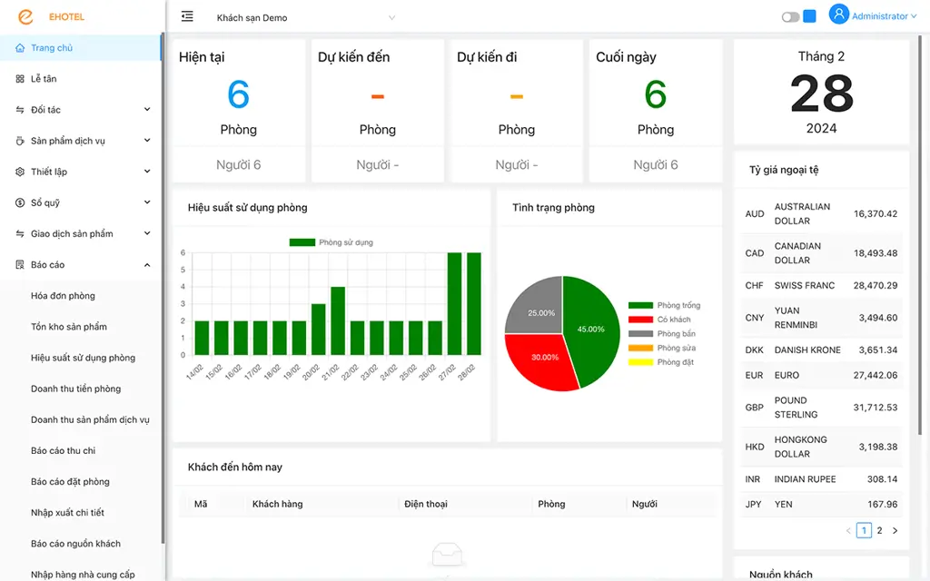Toggle Phòng sửa legend in pie chart
Image resolution: width=930 pixels, height=581 pixels.
coord(662,348)
